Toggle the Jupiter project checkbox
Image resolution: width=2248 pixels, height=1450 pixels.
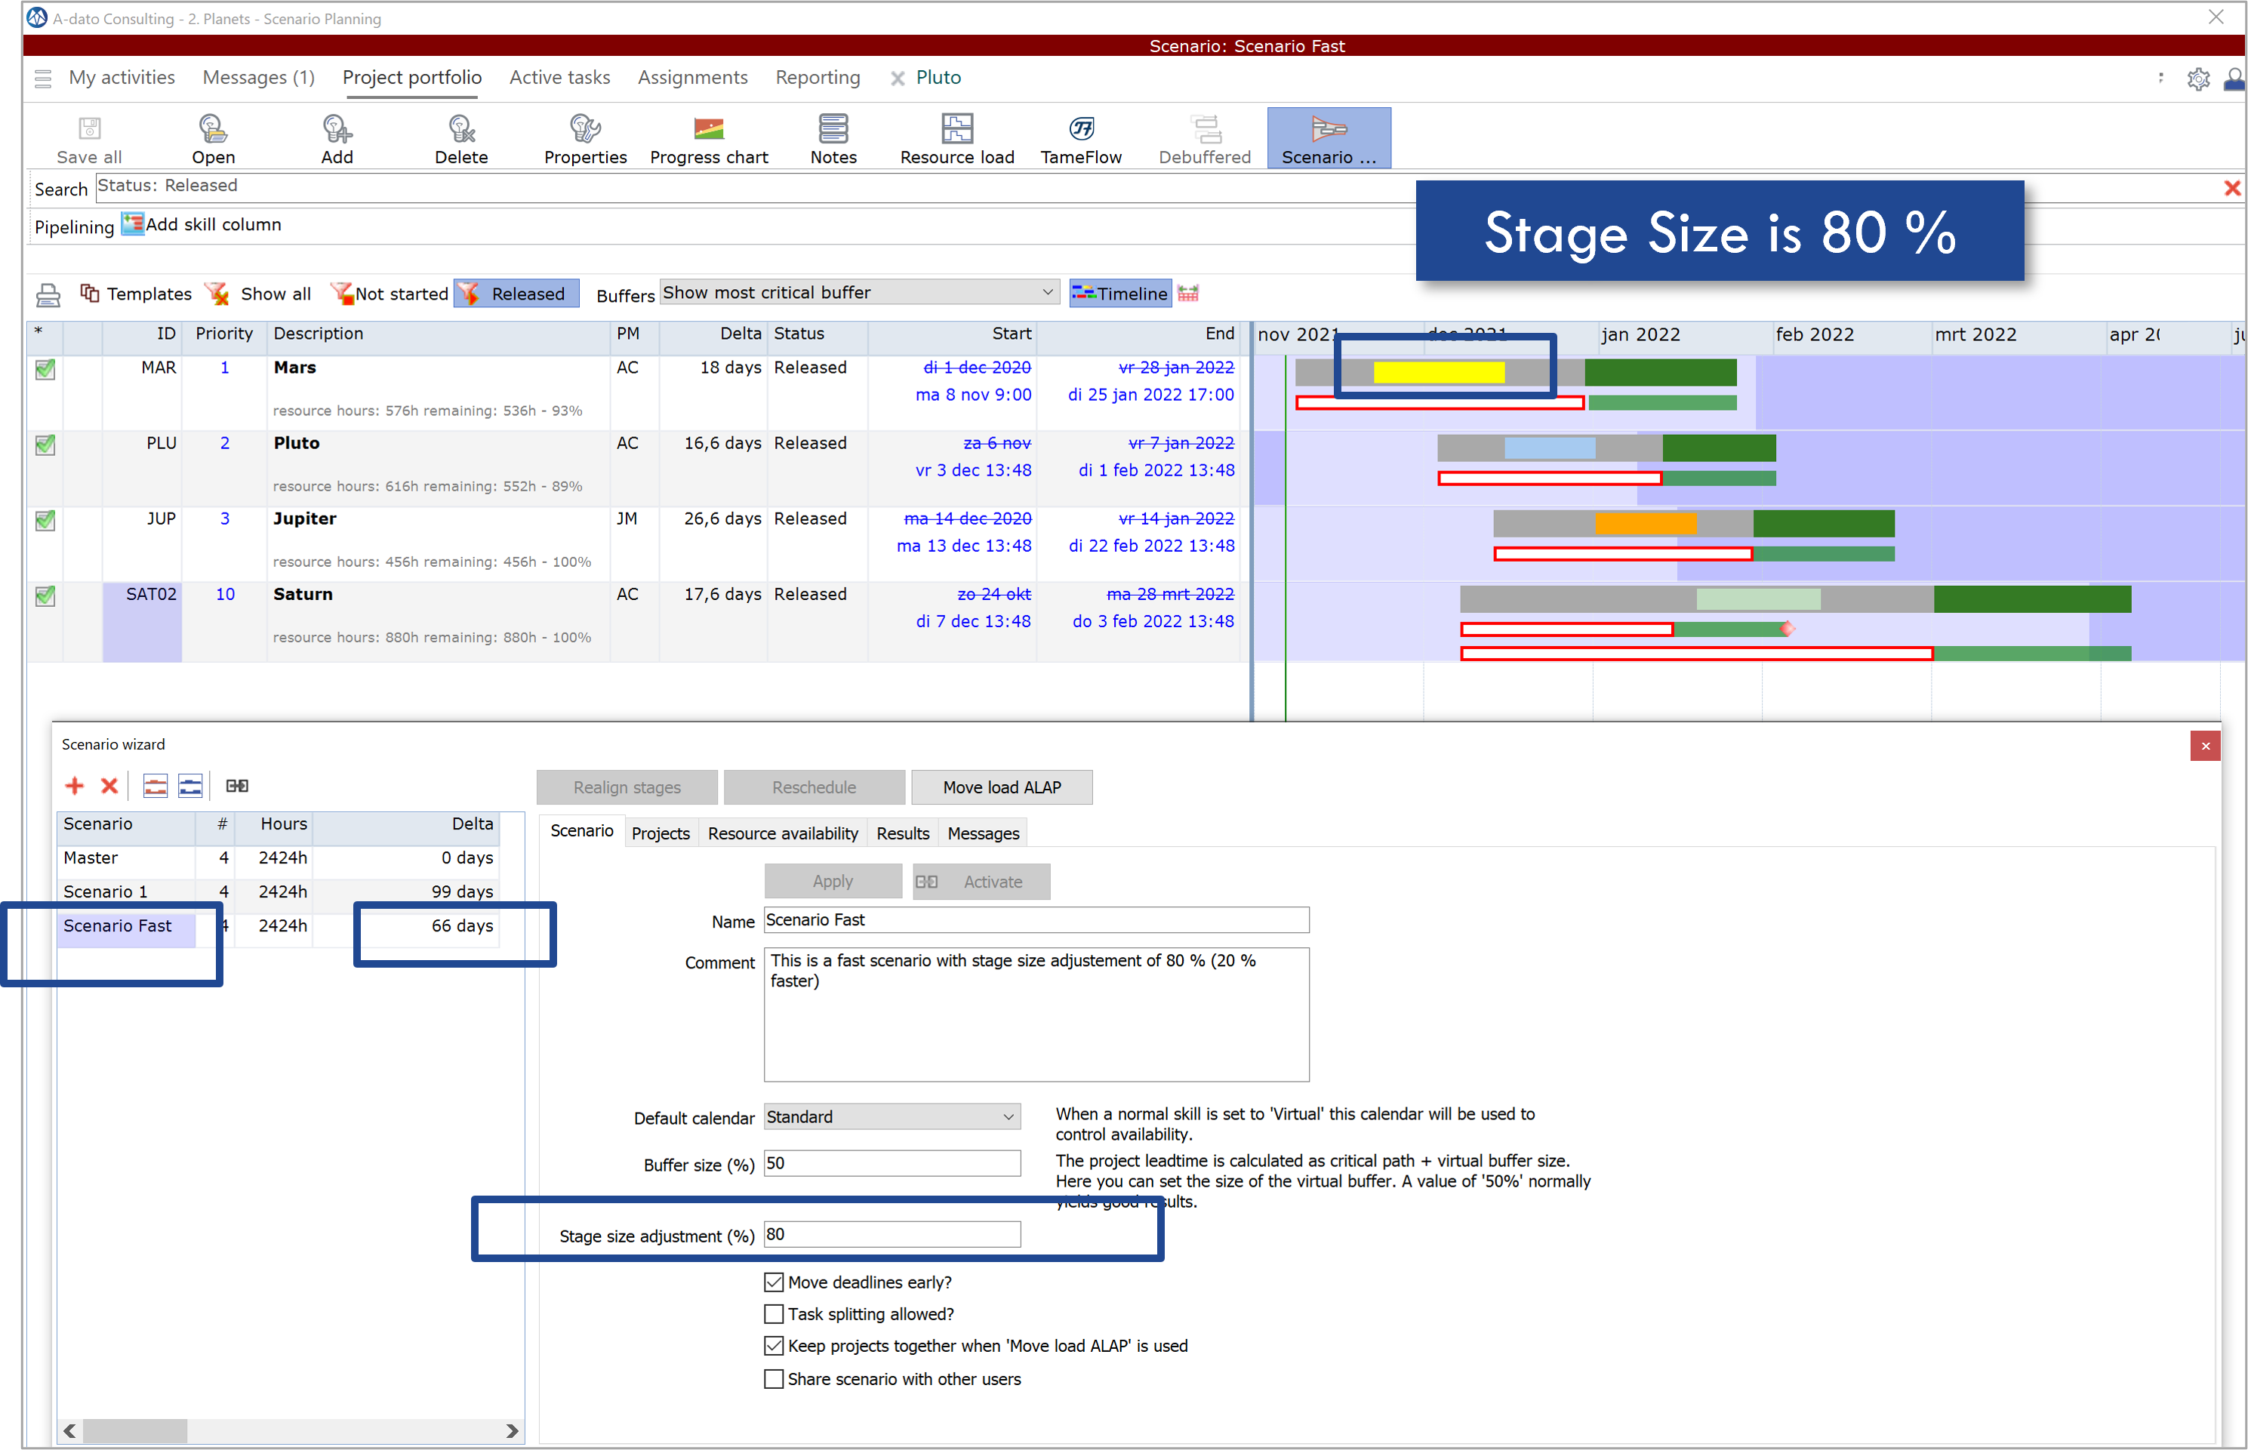(45, 520)
